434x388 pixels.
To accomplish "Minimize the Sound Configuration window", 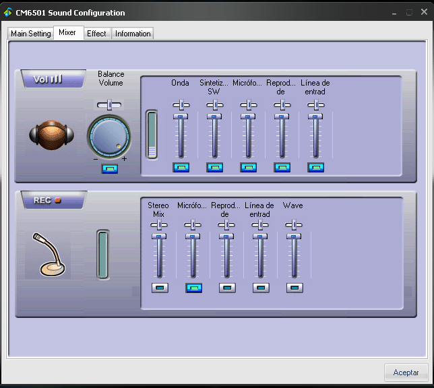I will 394,13.
